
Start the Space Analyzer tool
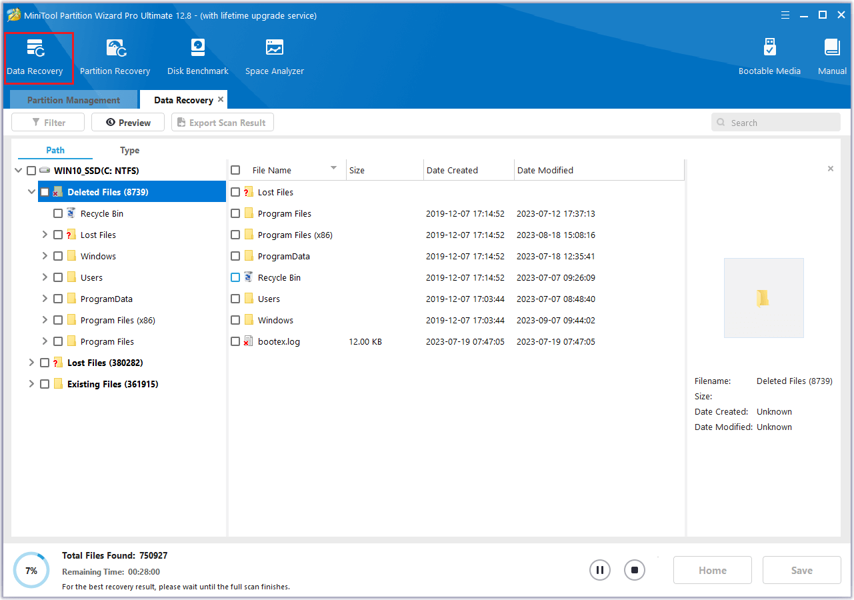pos(274,57)
